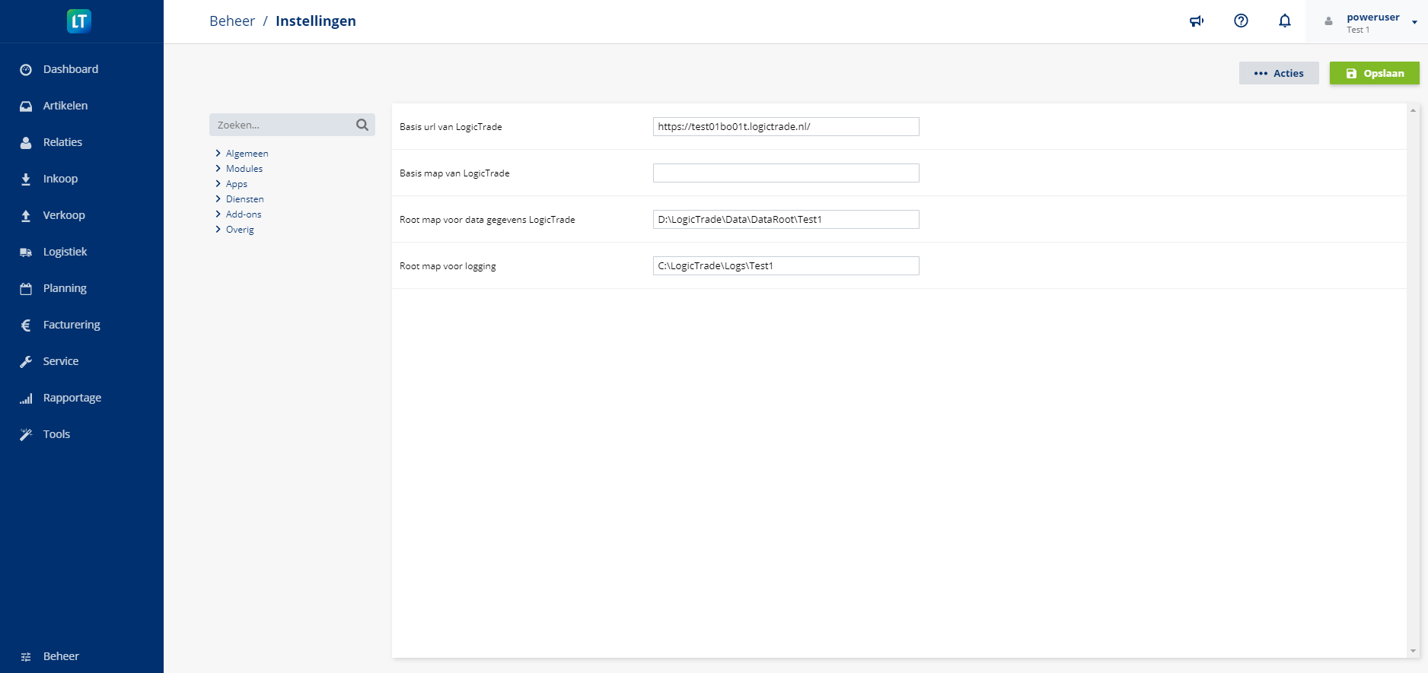Viewport: 1428px width, 673px height.
Task: Click the search magnifier icon
Action: tap(362, 125)
